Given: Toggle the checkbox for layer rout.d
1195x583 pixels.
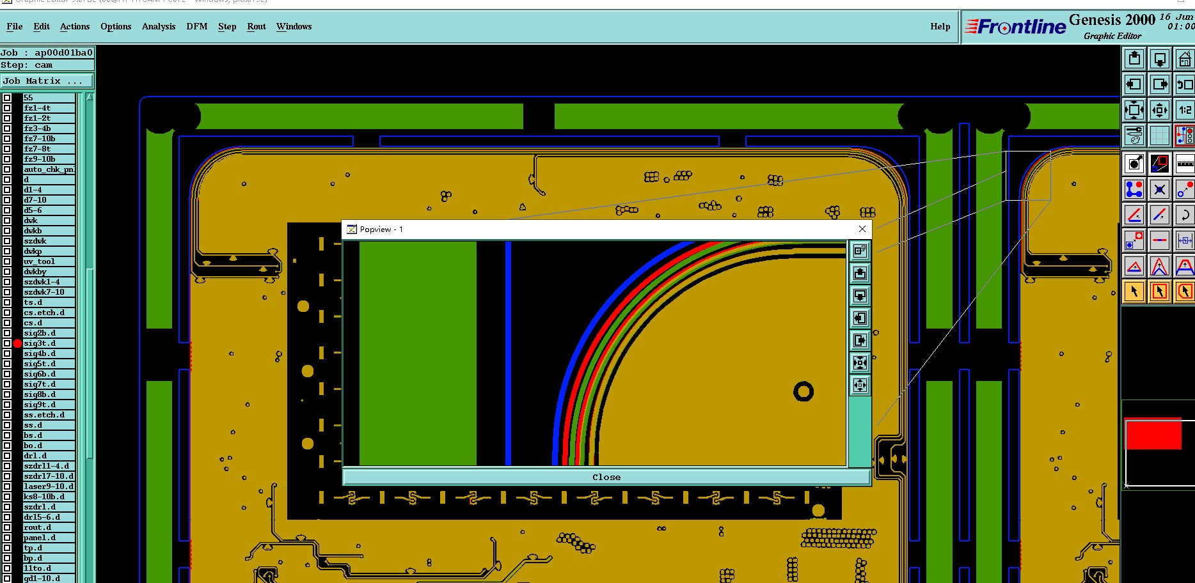Looking at the screenshot, I should click(7, 527).
